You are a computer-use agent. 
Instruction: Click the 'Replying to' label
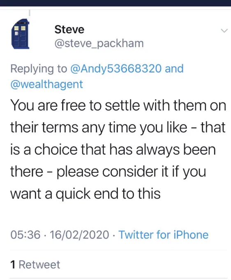[39, 69]
